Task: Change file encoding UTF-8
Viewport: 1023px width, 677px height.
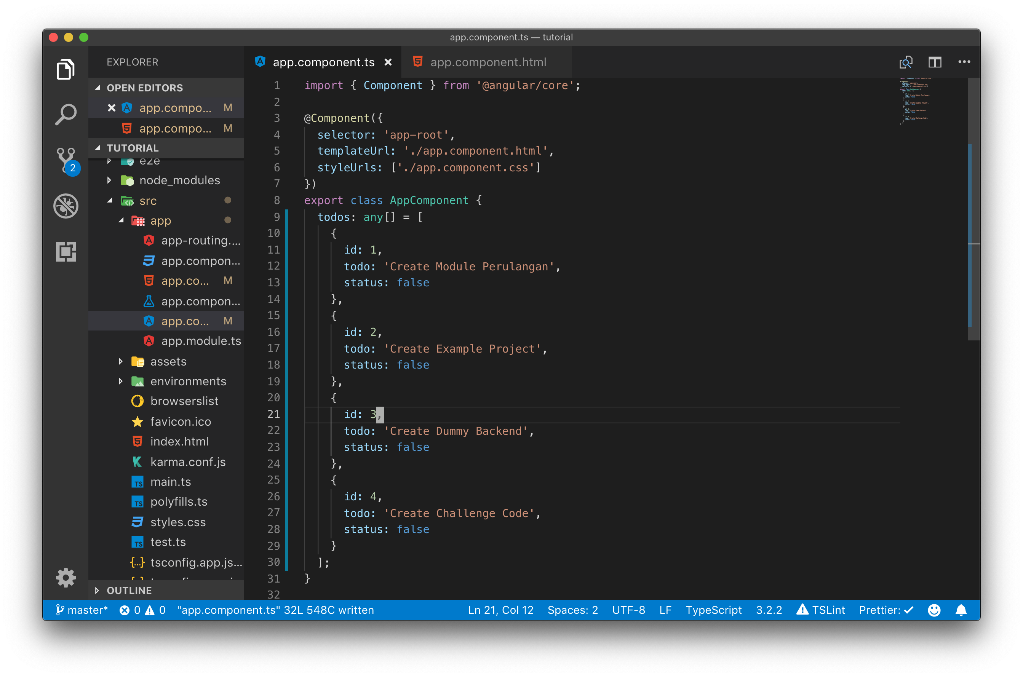Action: tap(628, 610)
